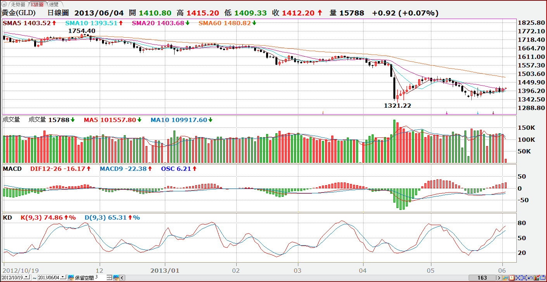Click the blue undo arrow icon
The image size is (547, 282).
pyautogui.click(x=530, y=278)
